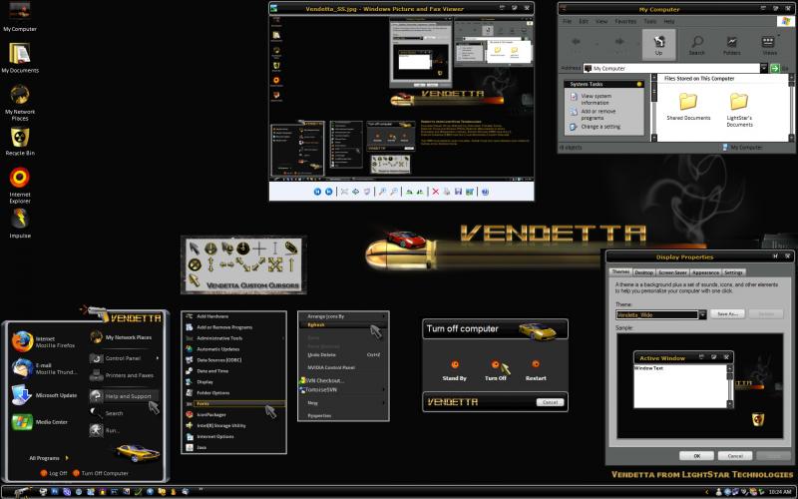Open File menu in My Computer
Image resolution: width=798 pixels, height=499 pixels.
click(x=567, y=21)
